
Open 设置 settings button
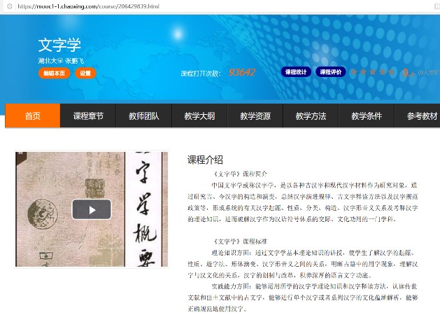tap(85, 73)
